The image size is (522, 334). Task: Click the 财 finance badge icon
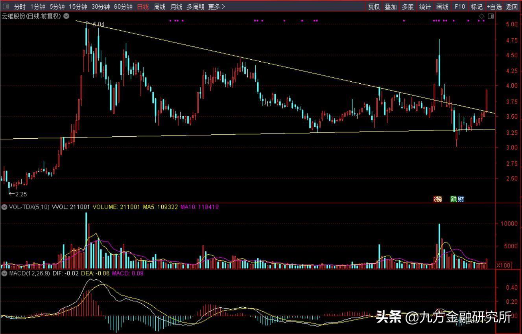click(461, 199)
